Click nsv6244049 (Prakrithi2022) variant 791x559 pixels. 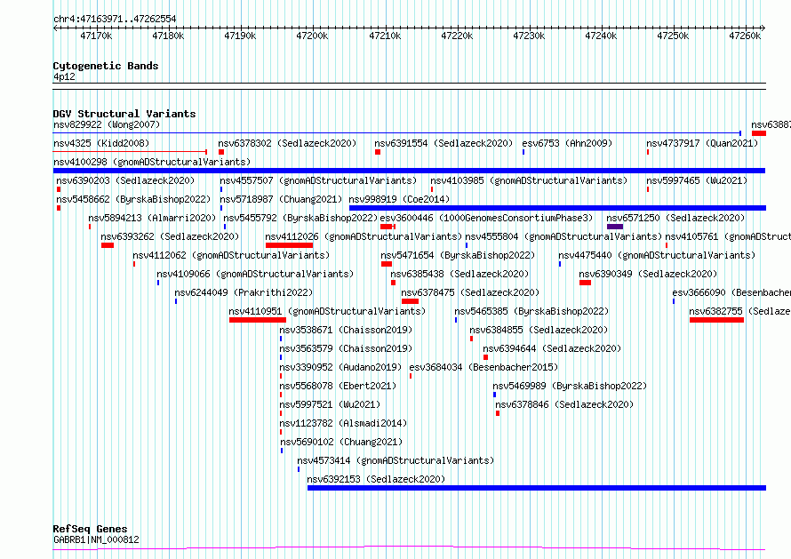tap(244, 292)
